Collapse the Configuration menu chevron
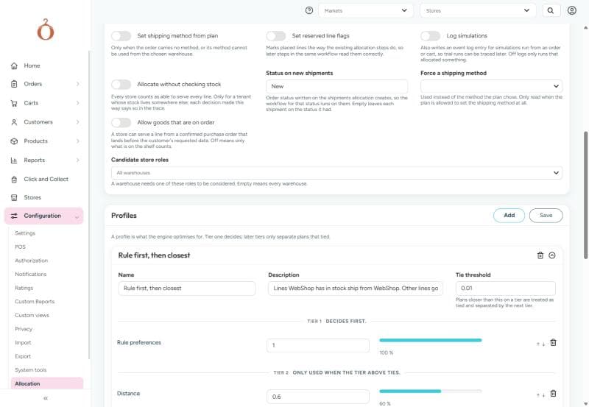 point(77,217)
